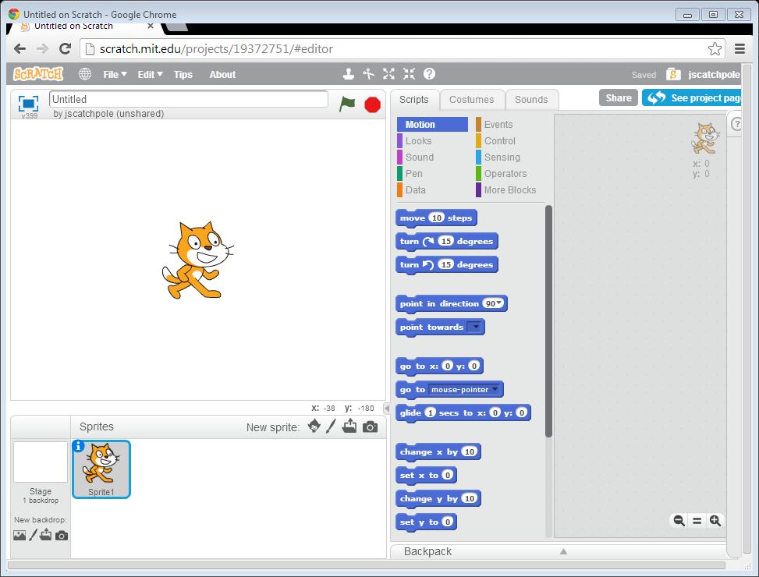Paint a new sprite with the brush icon
759x577 pixels.
[x=331, y=426]
